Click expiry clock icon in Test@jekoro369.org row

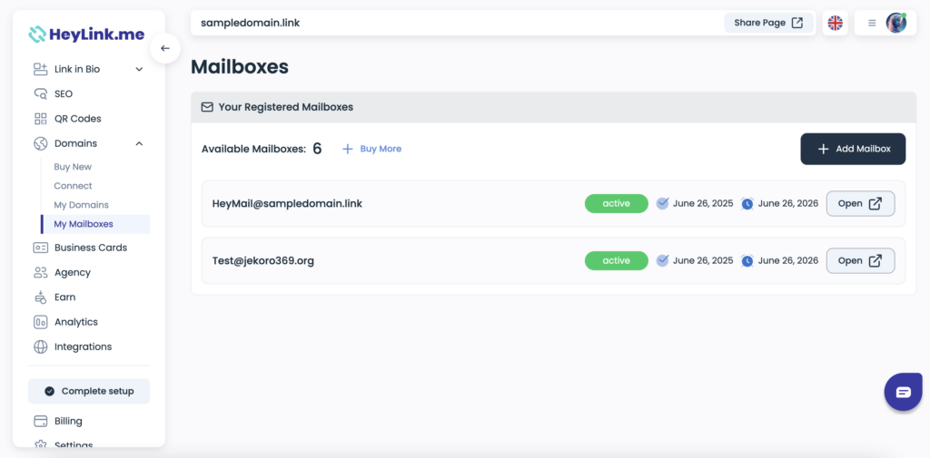[x=747, y=260]
